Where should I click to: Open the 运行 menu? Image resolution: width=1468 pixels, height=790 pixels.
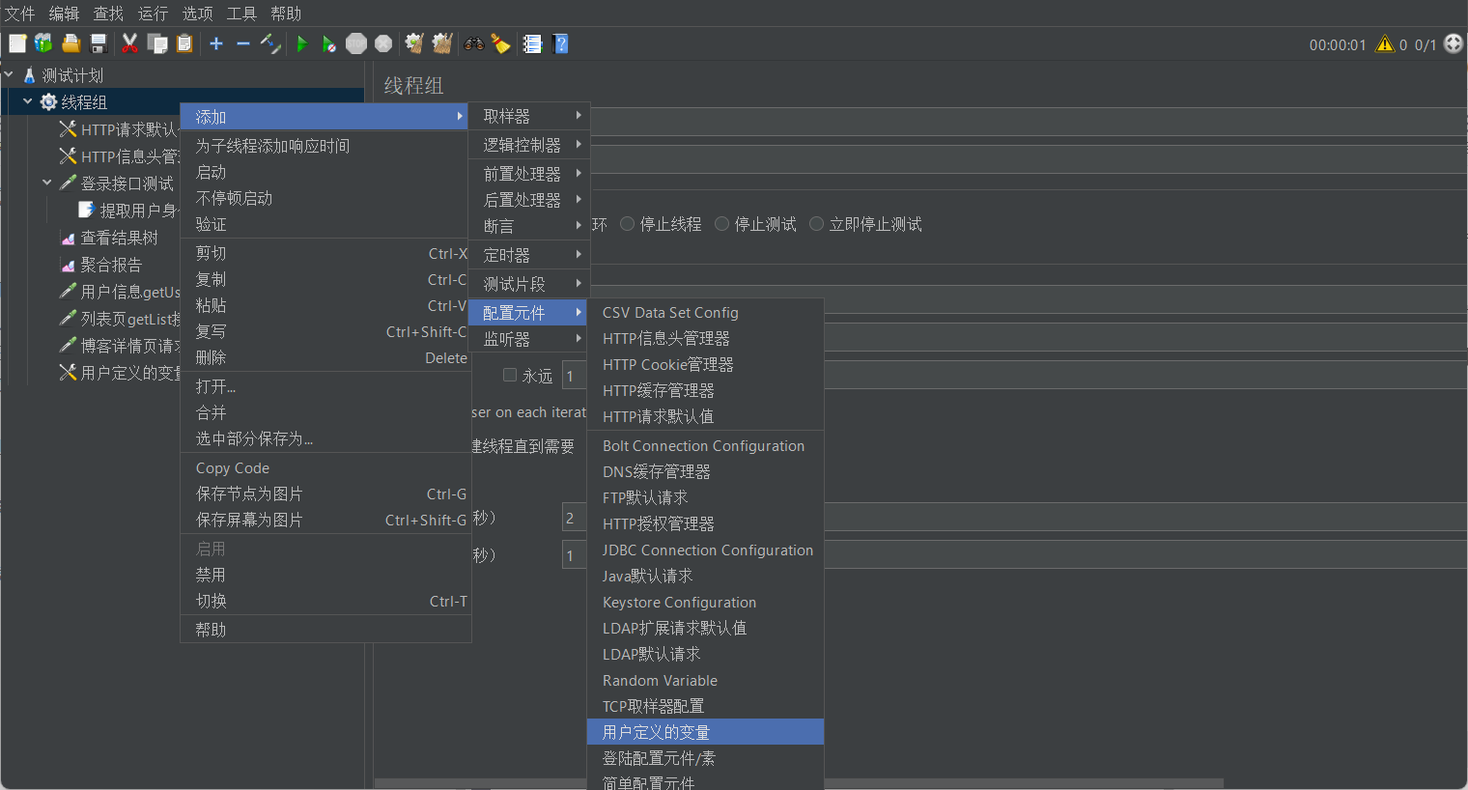[153, 14]
